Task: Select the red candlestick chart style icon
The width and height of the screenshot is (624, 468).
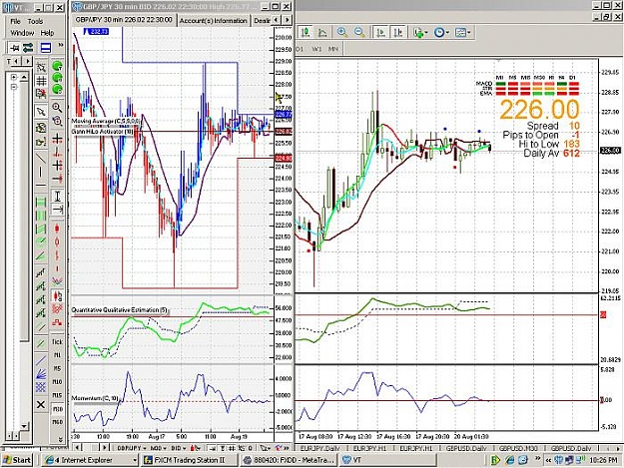Action: [x=57, y=229]
